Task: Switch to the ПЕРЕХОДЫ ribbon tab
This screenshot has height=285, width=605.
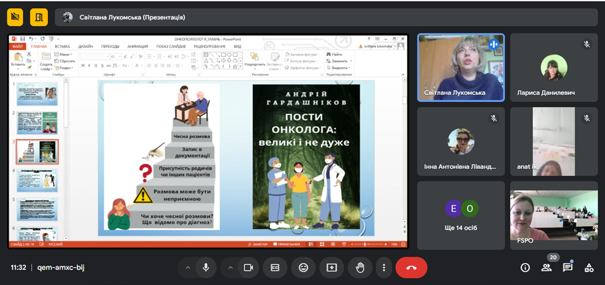Action: 111,47
